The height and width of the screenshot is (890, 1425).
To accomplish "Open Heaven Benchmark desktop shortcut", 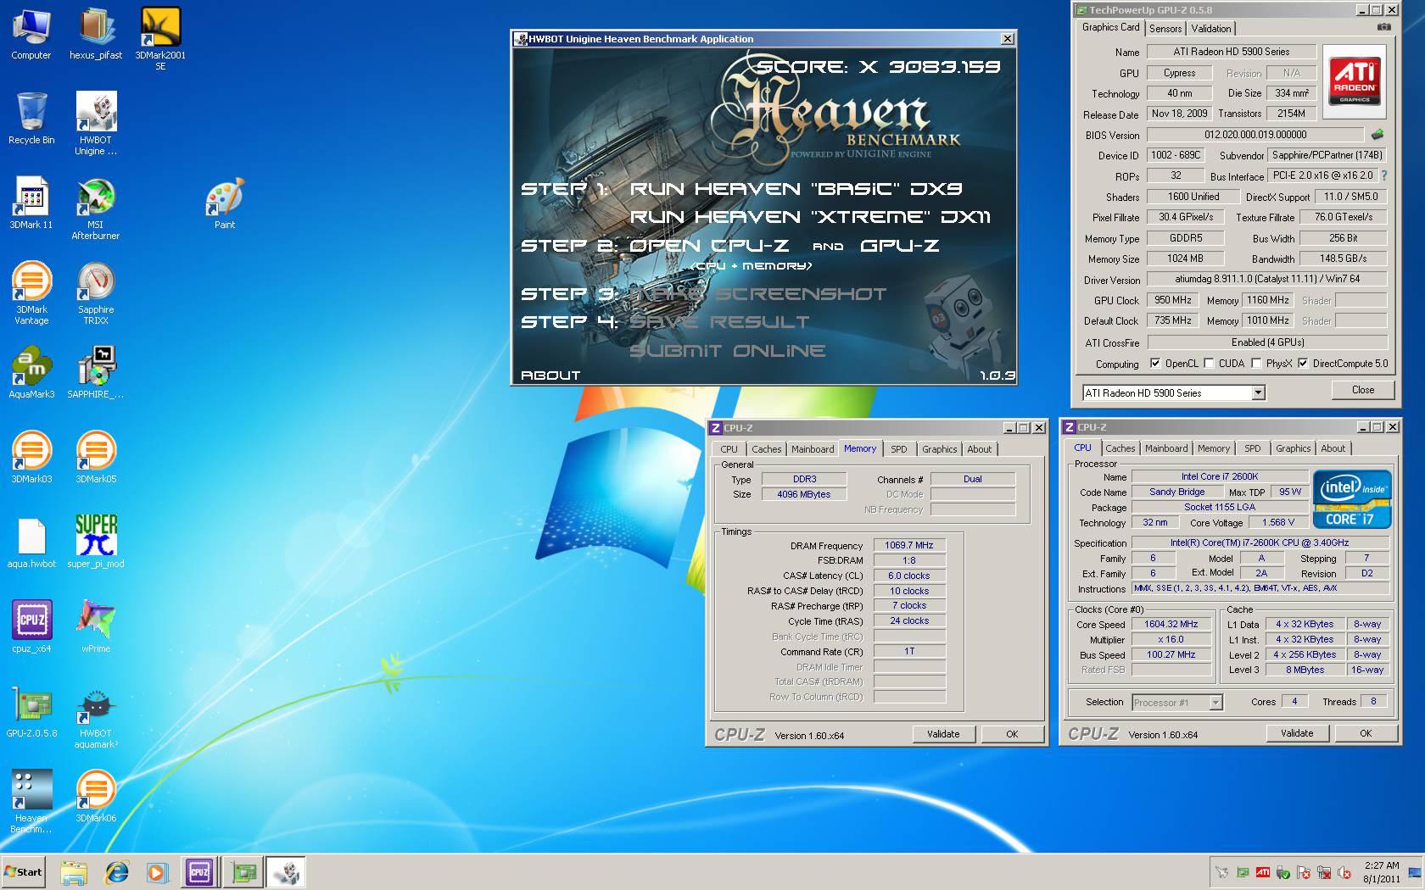I will [x=31, y=802].
